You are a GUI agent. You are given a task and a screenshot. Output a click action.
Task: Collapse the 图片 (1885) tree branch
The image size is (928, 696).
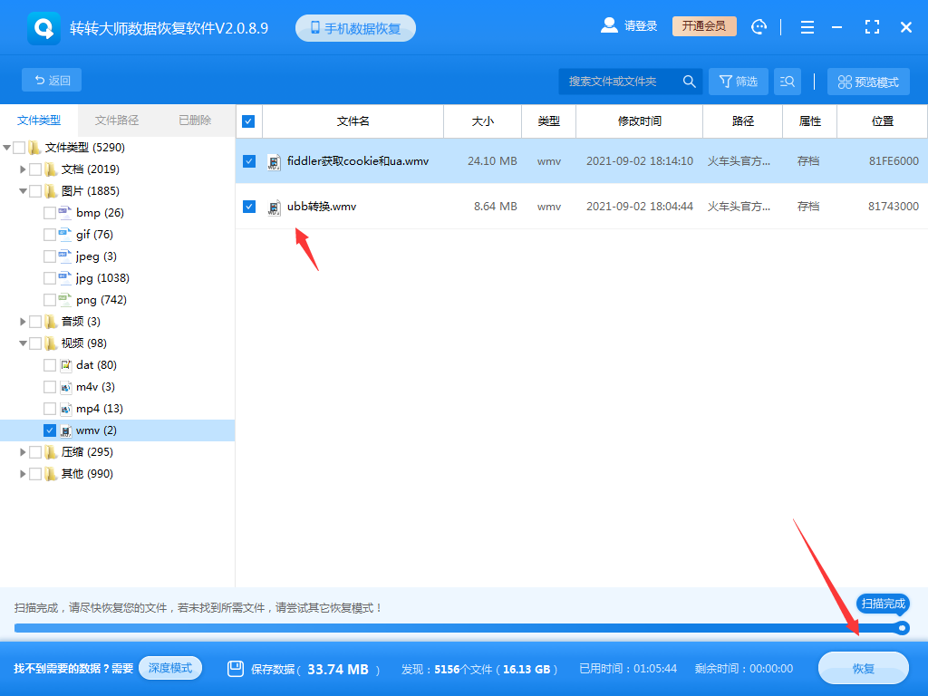(x=22, y=190)
